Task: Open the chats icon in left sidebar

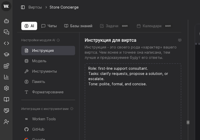Action: [x=6, y=32]
